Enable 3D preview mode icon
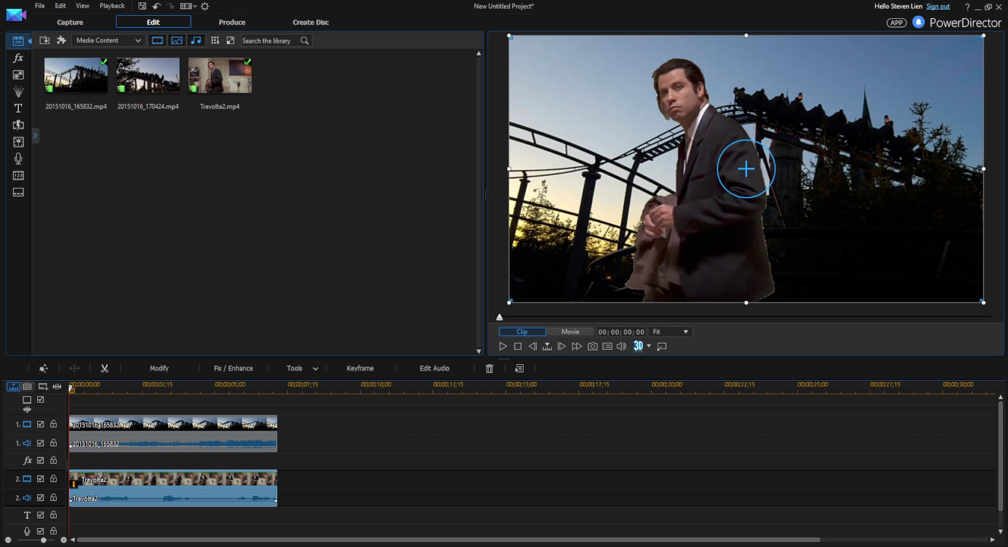This screenshot has width=1008, height=547. pos(638,346)
